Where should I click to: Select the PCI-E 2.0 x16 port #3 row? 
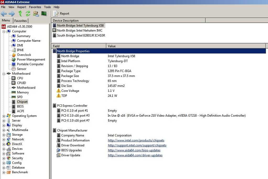tap(159, 116)
